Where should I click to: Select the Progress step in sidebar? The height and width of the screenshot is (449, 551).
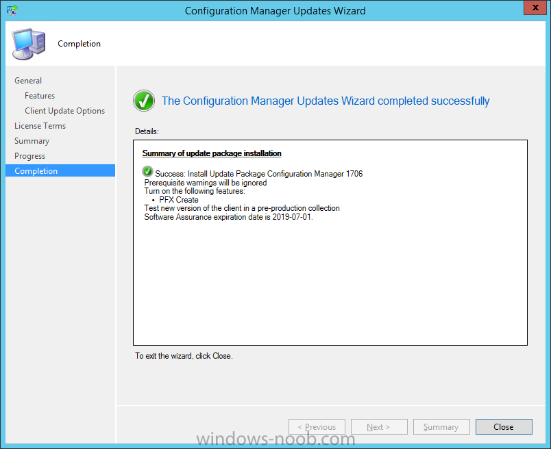click(x=30, y=156)
